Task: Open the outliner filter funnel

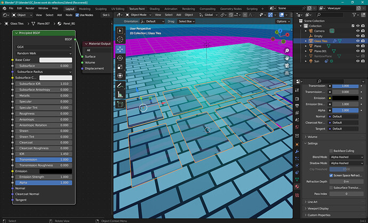Action: coord(354,15)
